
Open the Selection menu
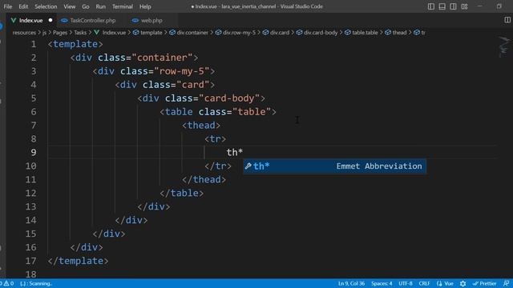click(46, 6)
